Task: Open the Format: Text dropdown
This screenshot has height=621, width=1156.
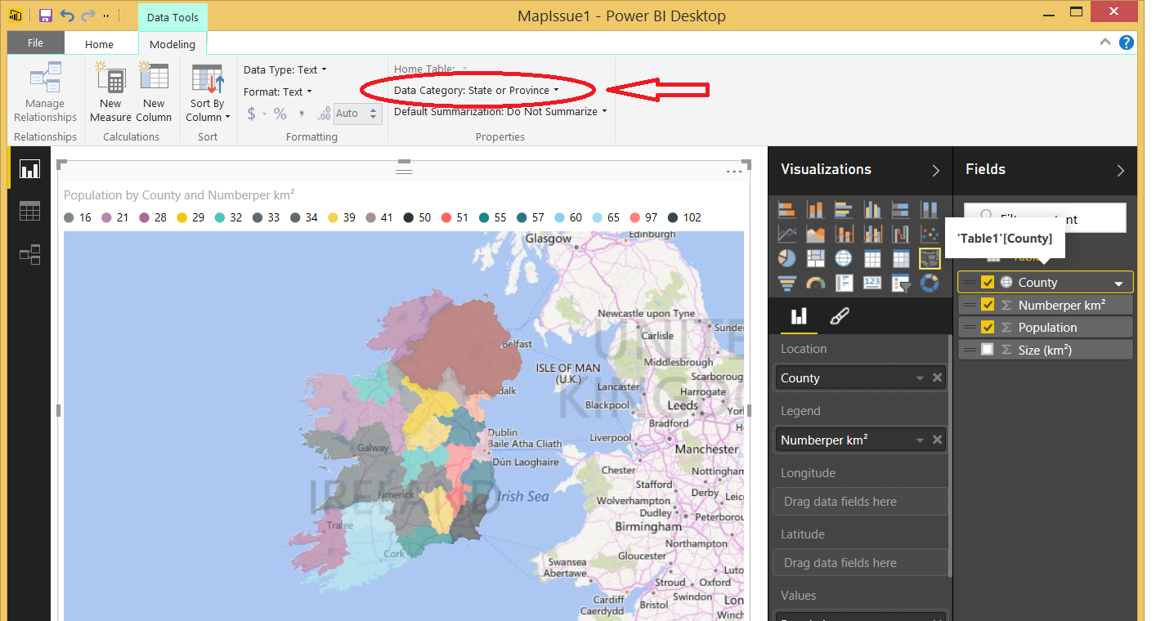Action: point(278,92)
